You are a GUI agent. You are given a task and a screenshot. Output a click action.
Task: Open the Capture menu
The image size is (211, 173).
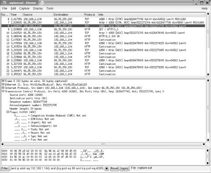click(24, 8)
